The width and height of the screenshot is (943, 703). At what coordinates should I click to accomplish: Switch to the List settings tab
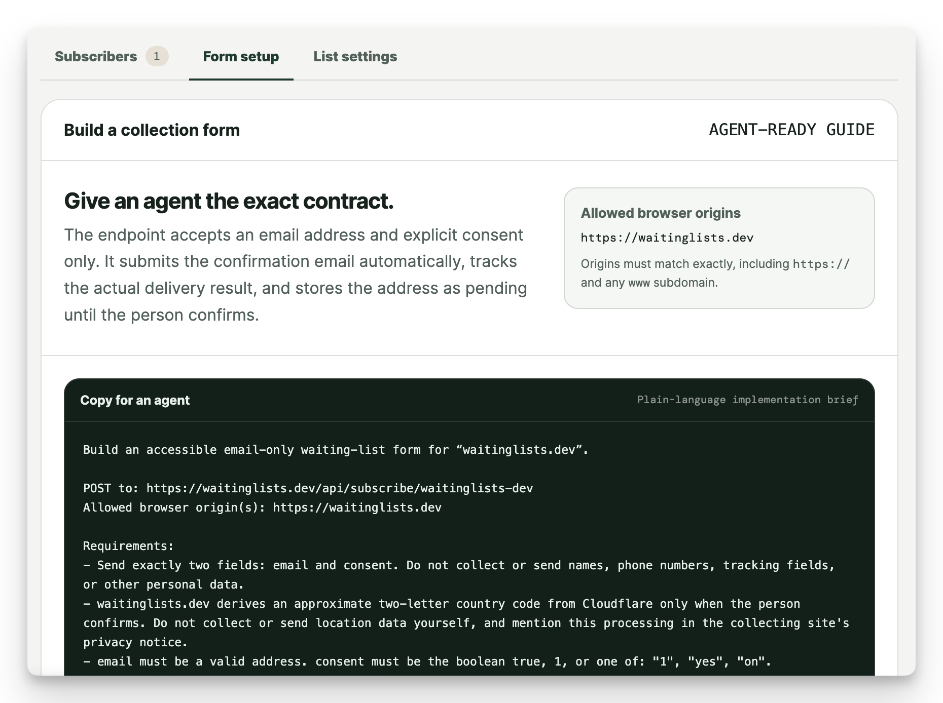(355, 56)
